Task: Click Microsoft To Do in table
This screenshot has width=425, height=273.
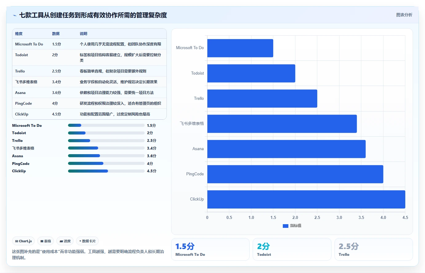Action: [29, 44]
